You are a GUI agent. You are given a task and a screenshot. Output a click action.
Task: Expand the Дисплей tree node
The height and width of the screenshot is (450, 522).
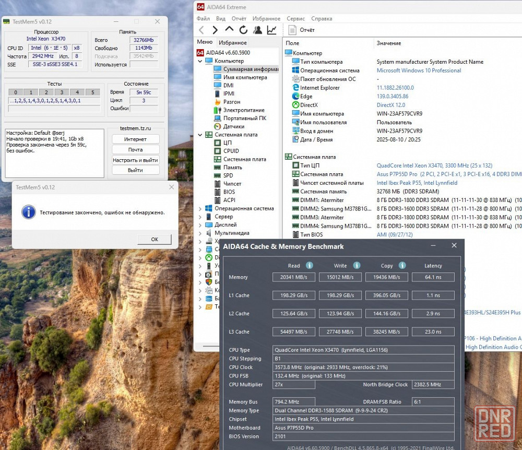click(200, 224)
